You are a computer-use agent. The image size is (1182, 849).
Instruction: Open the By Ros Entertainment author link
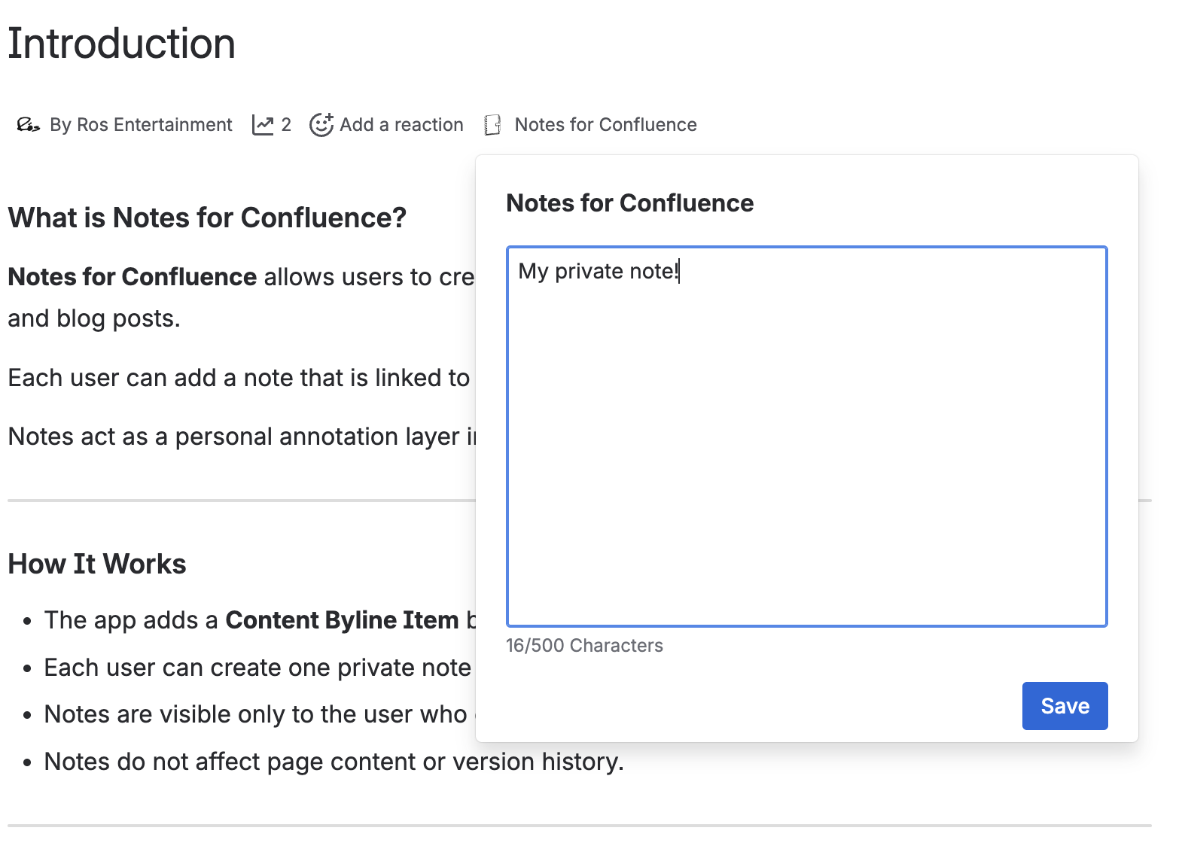pos(141,125)
